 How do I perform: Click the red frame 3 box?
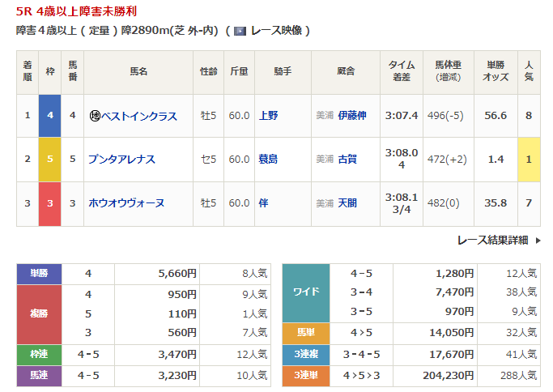click(50, 203)
